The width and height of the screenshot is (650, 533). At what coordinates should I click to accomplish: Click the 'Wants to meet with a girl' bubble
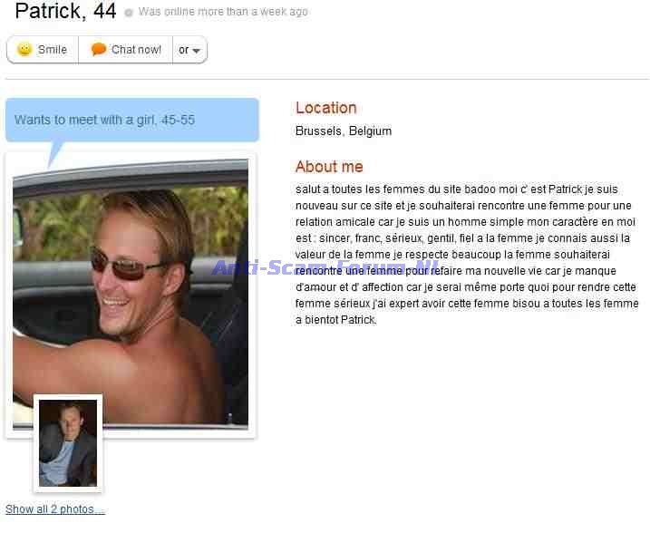click(132, 120)
